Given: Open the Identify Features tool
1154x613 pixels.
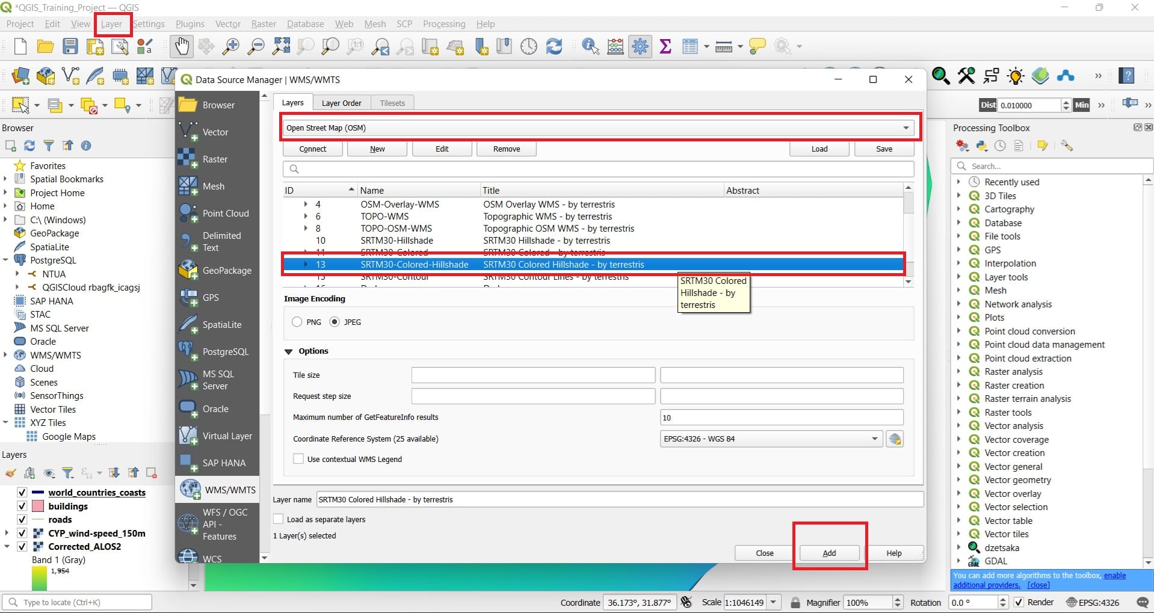Looking at the screenshot, I should click(590, 46).
